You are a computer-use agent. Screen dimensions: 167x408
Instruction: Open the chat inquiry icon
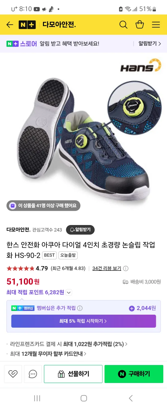pos(33,374)
